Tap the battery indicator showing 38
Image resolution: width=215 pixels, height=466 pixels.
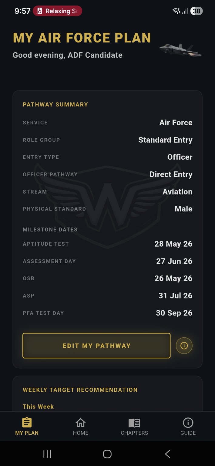point(196,11)
